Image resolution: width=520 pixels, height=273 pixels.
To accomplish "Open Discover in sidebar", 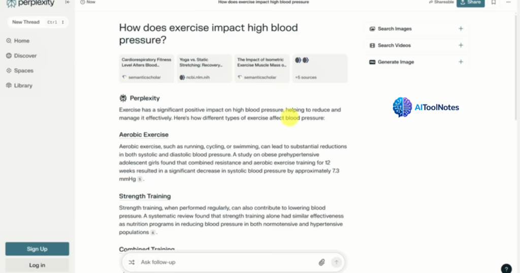I will point(25,56).
